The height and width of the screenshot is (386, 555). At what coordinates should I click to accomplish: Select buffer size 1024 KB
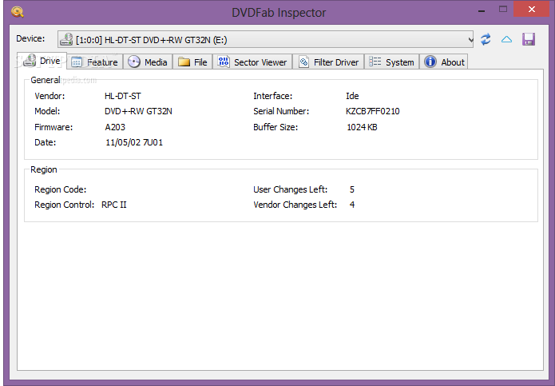coord(362,127)
